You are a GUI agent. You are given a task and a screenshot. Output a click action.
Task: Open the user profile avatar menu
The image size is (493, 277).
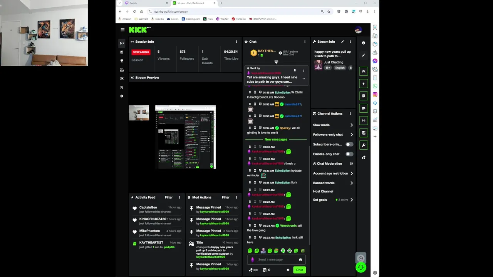[358, 30]
